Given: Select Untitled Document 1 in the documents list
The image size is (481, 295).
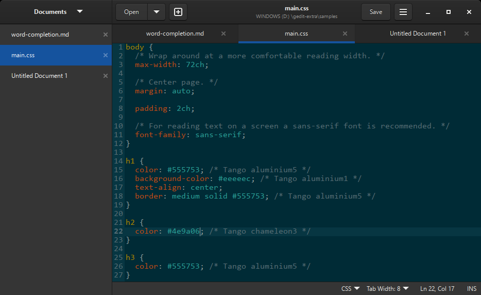Looking at the screenshot, I should (40, 76).
